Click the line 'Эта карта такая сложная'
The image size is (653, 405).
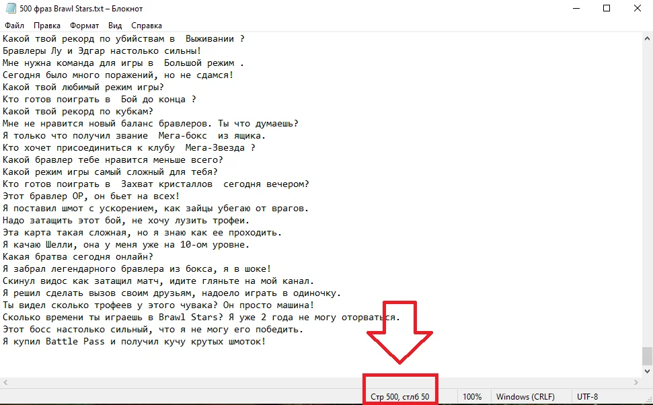(143, 232)
